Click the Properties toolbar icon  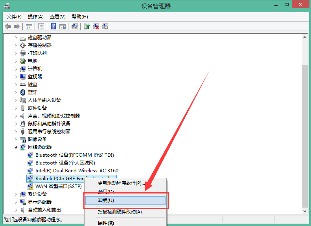click(x=41, y=26)
